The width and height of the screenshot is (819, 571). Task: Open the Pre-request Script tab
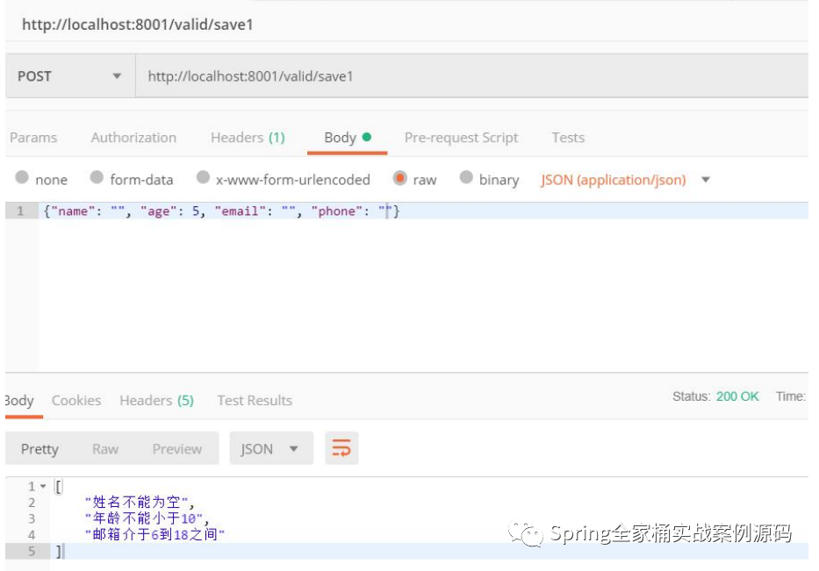tap(461, 138)
